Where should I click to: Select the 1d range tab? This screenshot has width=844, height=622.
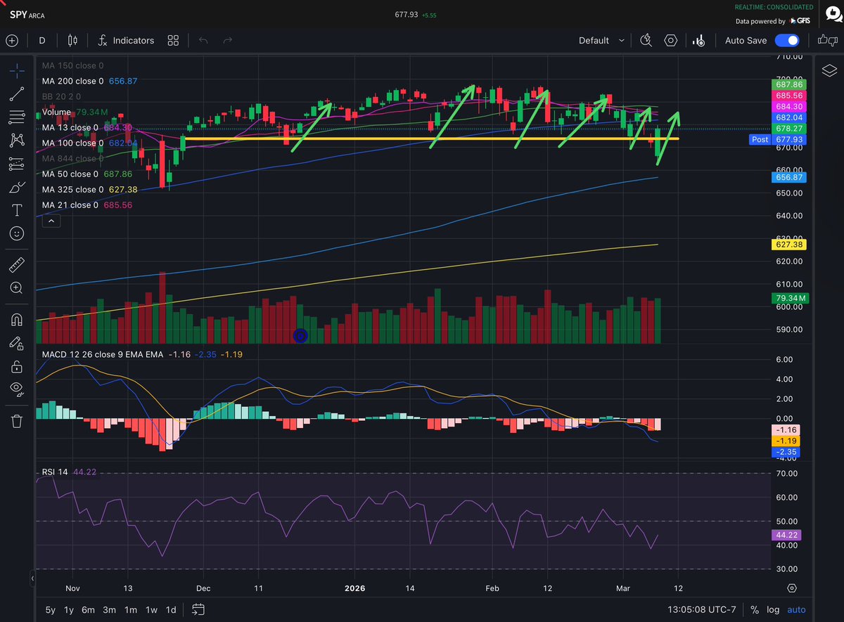(x=170, y=609)
